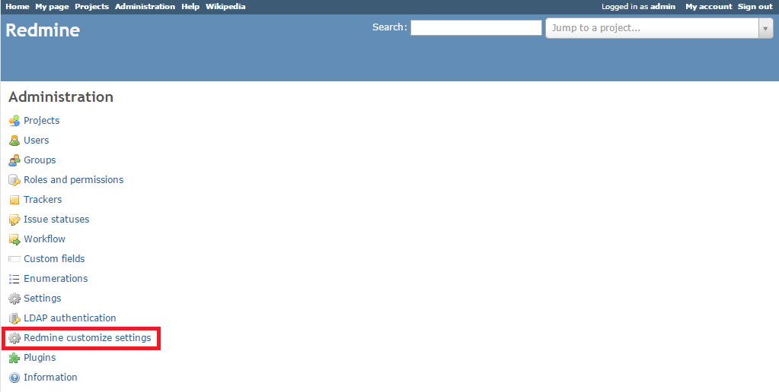779x392 pixels.
Task: Click the Plugins puzzle piece icon
Action: pyautogui.click(x=14, y=358)
